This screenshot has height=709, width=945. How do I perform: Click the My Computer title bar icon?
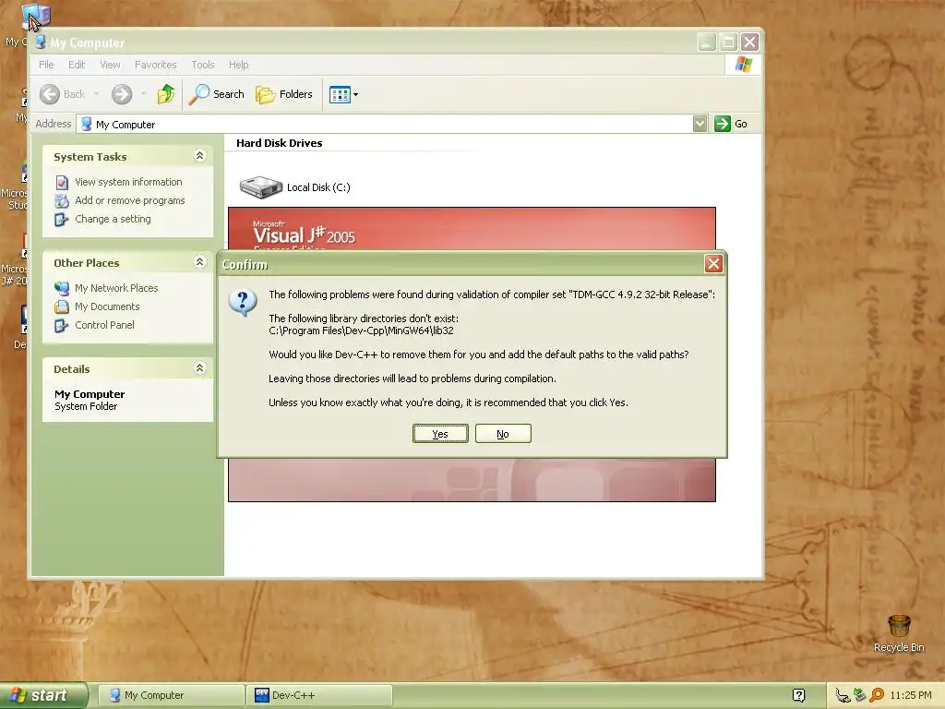pyautogui.click(x=41, y=42)
